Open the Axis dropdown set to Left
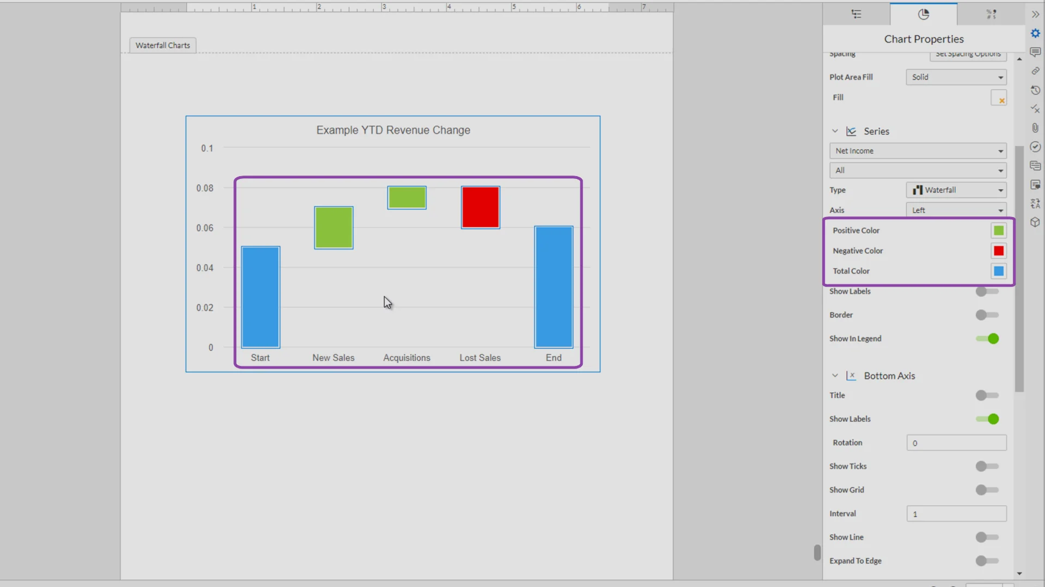The image size is (1045, 587). (956, 210)
